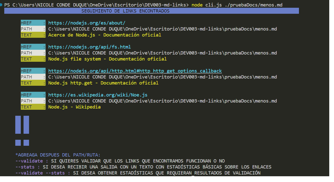Click the text 'Node.js - Wikipedia'

74,107
